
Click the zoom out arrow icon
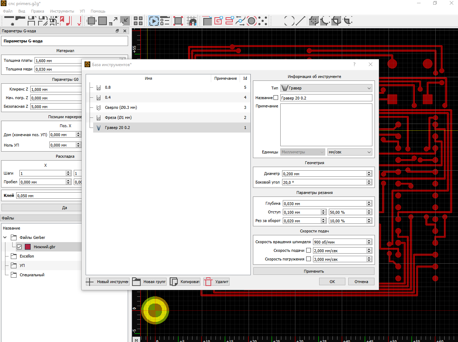(x=125, y=20)
